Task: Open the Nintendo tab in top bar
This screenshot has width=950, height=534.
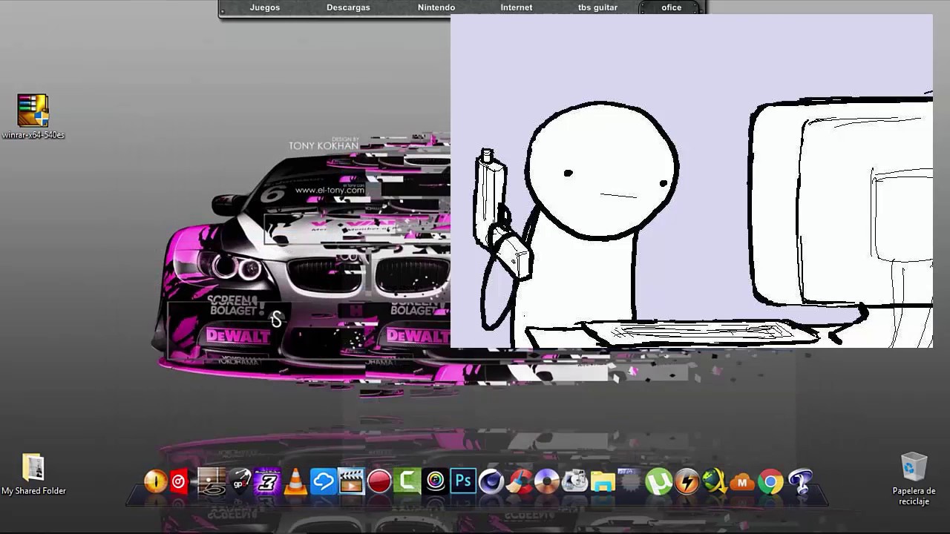Action: tap(436, 7)
